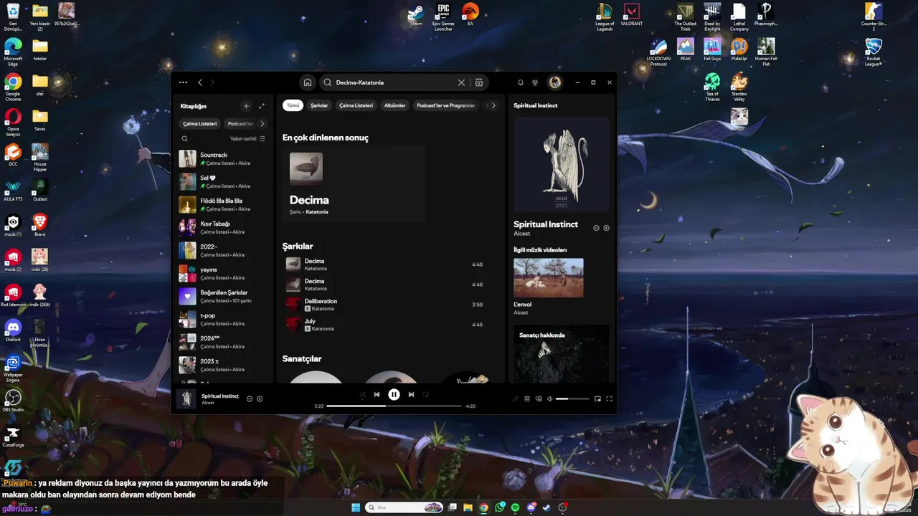Search within the library using magnifier icon
This screenshot has width=918, height=516.
(184, 139)
